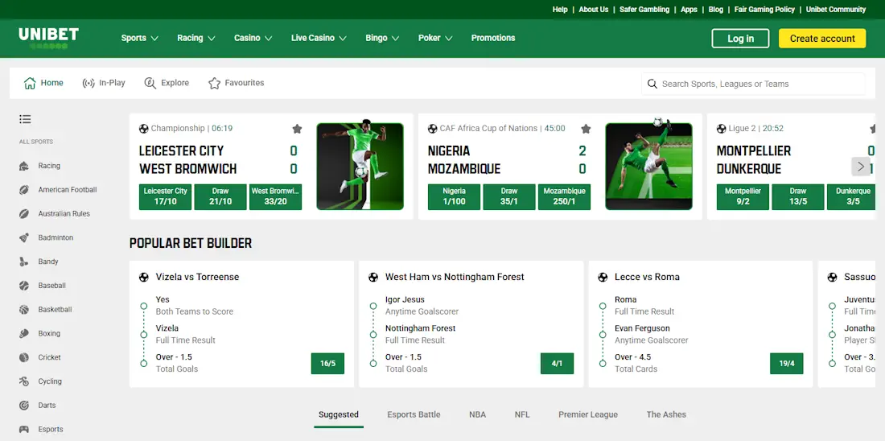Toggle the All Sports list menu icon

click(25, 119)
